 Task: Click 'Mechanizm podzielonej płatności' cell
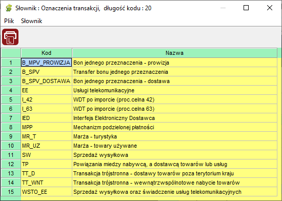tap(174, 127)
